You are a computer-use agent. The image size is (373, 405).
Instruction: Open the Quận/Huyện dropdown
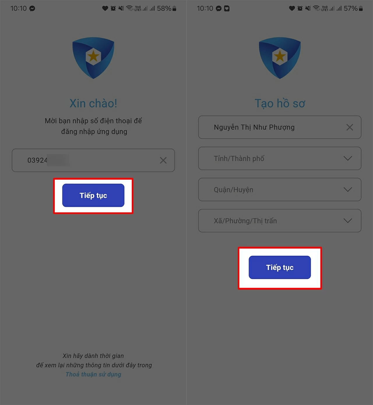tap(280, 190)
